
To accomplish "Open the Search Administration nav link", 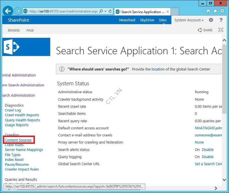I will pyautogui.click(x=19, y=96).
